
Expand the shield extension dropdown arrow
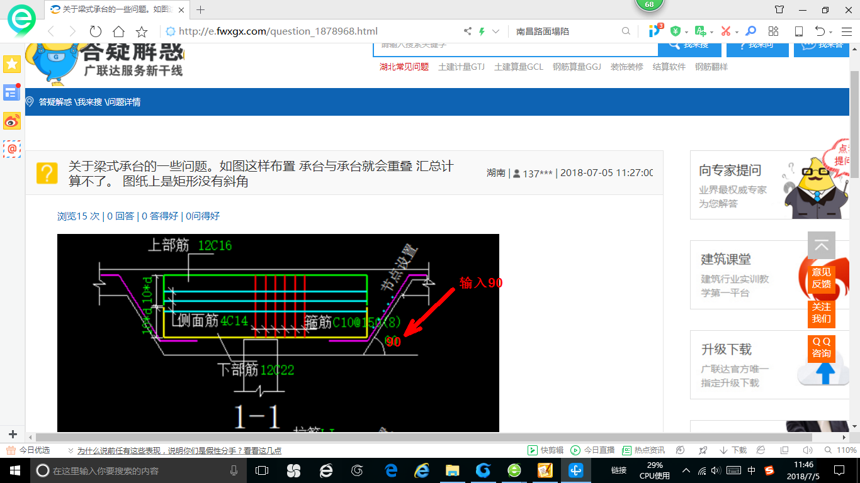point(686,32)
